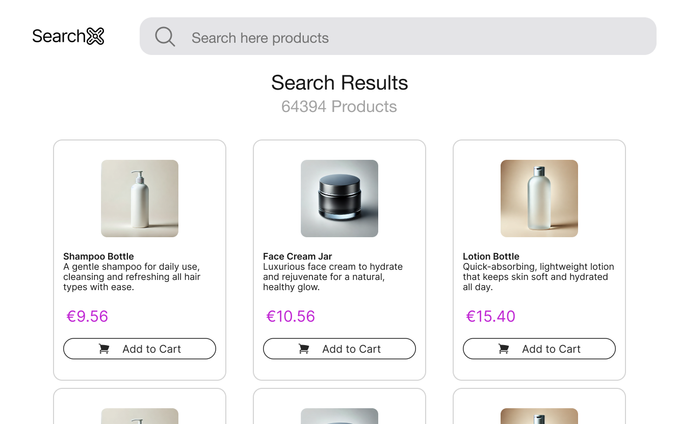Open the Shampoo Bottle product title link
This screenshot has width=679, height=424.
98,256
